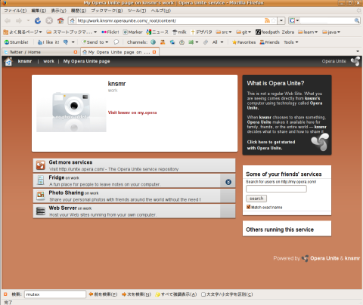Open StumbleUpon Friends
Screen dimensions: 363x305
click(269, 42)
